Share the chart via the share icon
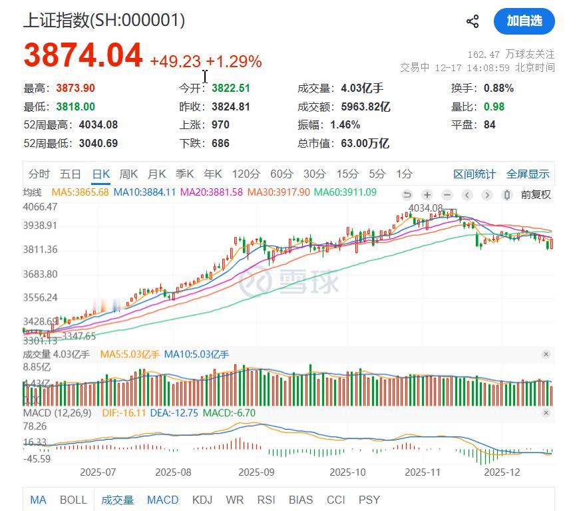This screenshot has width=579, height=511. pos(473,21)
